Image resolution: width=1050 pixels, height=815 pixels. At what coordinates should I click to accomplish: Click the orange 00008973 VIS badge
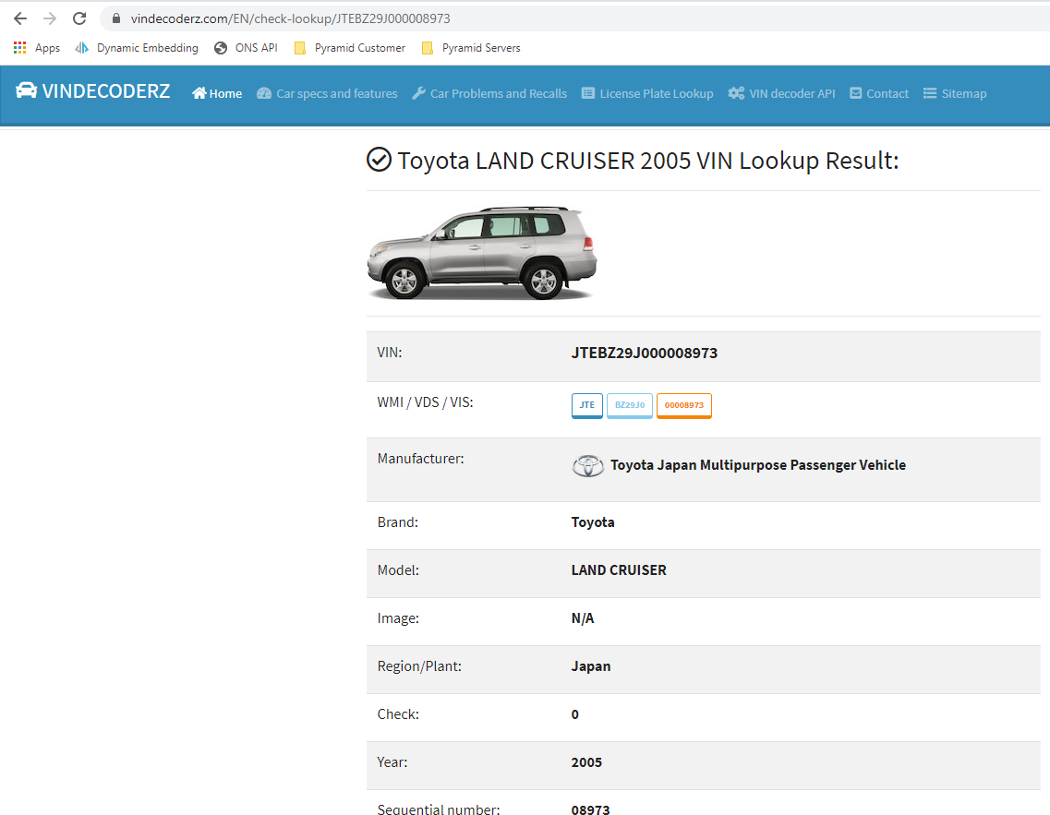click(683, 405)
